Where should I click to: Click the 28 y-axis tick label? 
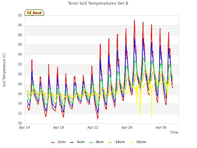click(20, 35)
